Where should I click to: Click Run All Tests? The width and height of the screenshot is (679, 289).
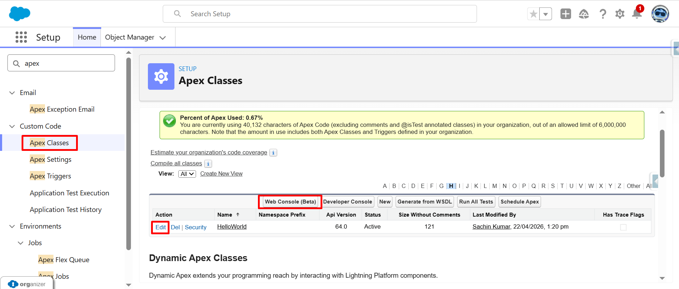coord(476,202)
